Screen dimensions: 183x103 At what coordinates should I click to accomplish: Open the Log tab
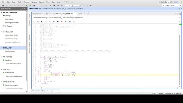[x=52, y=91]
